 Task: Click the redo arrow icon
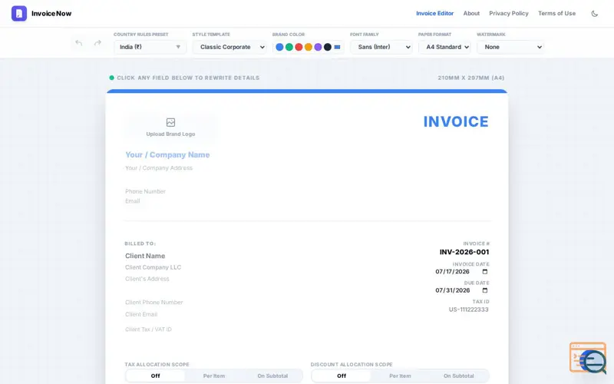[97, 43]
